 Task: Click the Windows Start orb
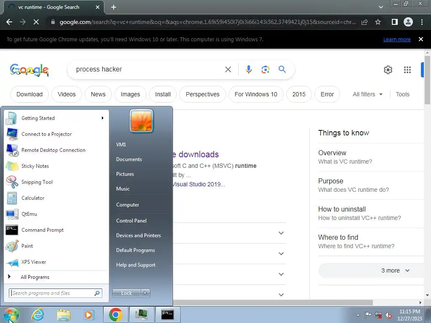point(11,315)
